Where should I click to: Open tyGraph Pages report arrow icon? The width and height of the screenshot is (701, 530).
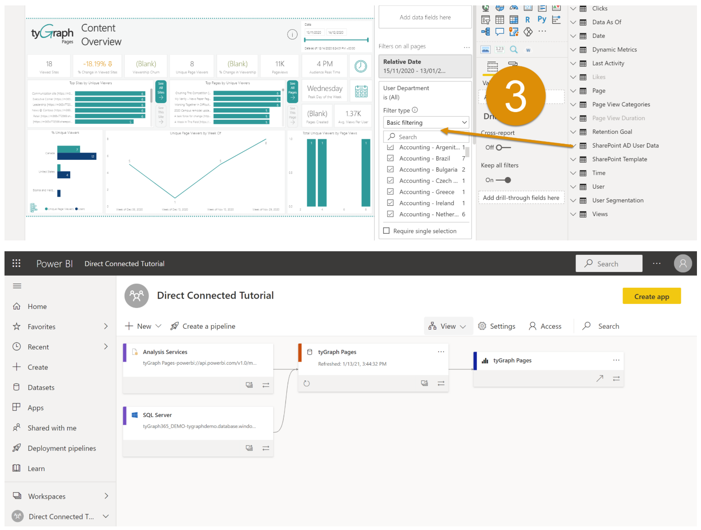click(x=600, y=379)
